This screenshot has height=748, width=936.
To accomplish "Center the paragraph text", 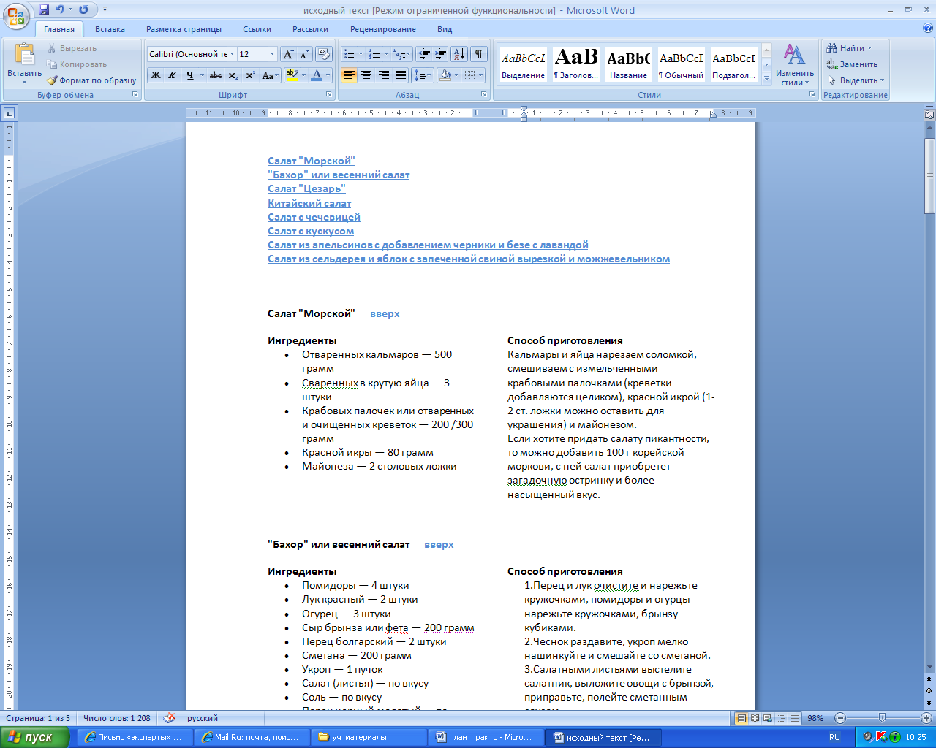I will click(366, 75).
